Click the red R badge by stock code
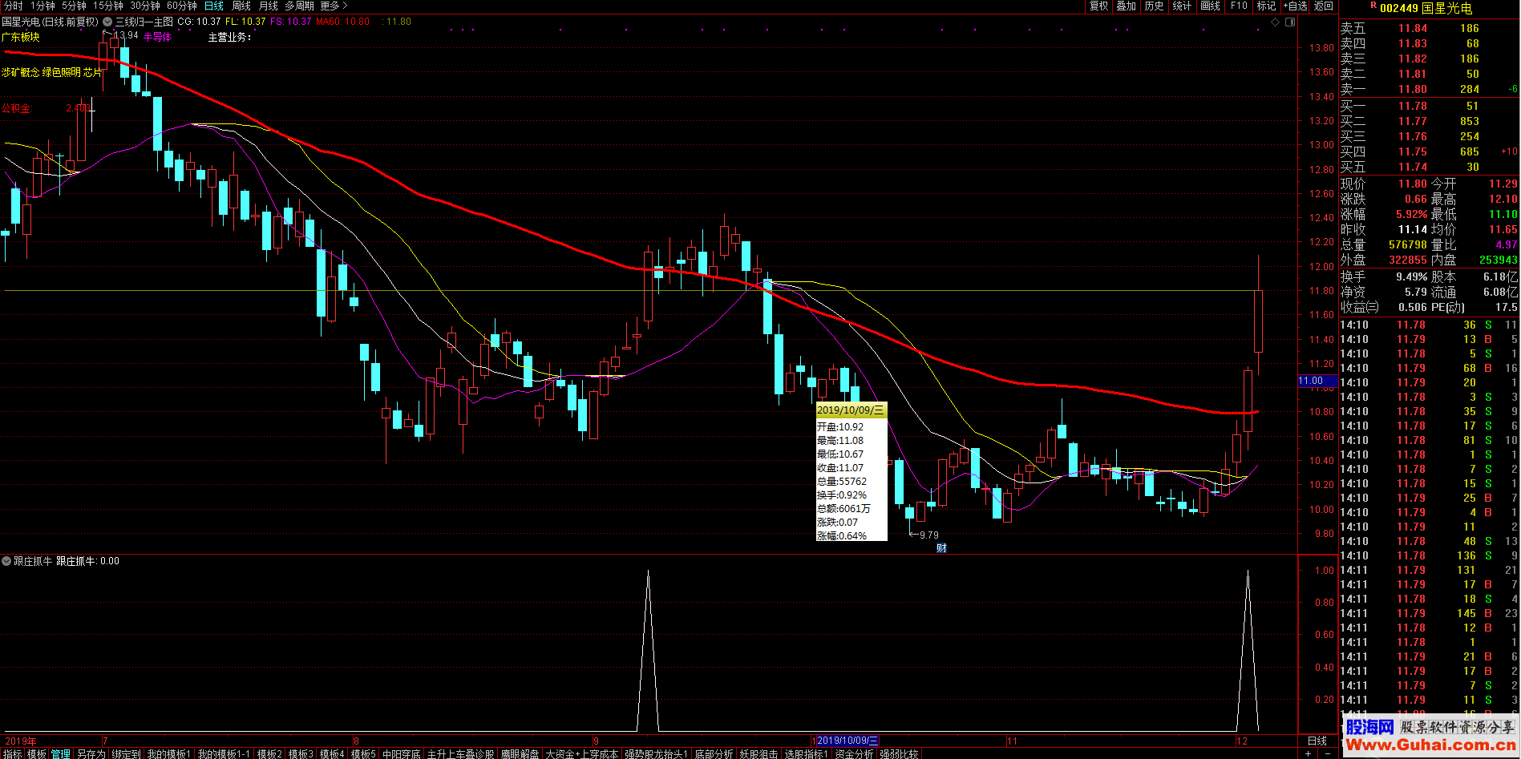Viewport: 1521px width, 759px height. [x=1373, y=6]
